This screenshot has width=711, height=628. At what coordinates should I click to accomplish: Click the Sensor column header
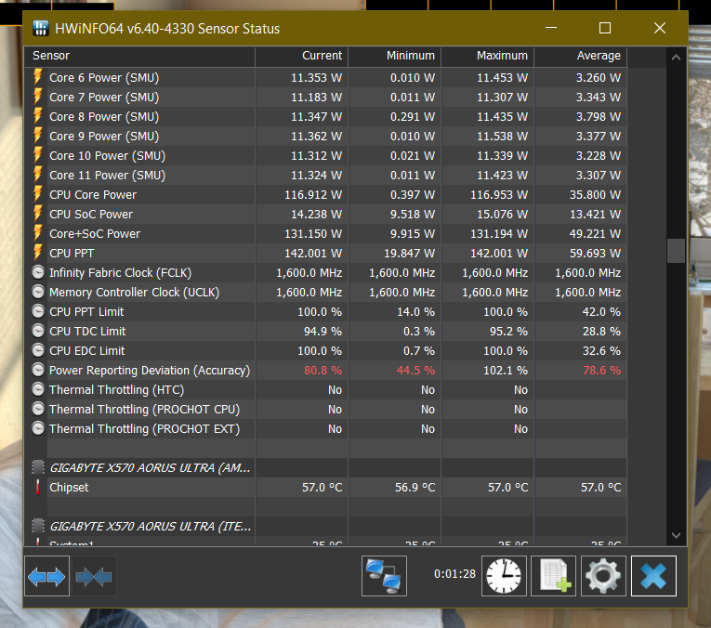tap(139, 56)
